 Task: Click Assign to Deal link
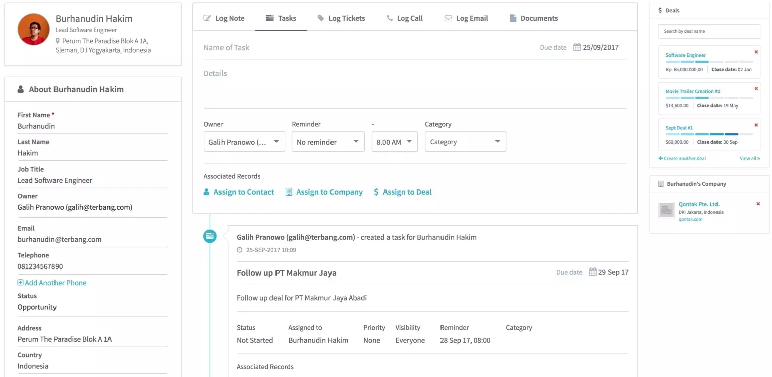[403, 192]
